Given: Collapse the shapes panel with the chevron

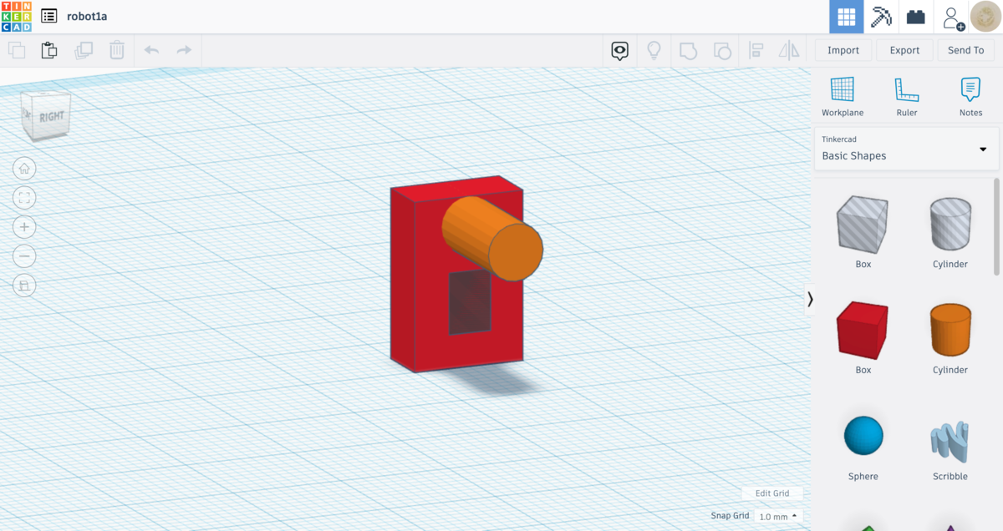Looking at the screenshot, I should pyautogui.click(x=809, y=299).
